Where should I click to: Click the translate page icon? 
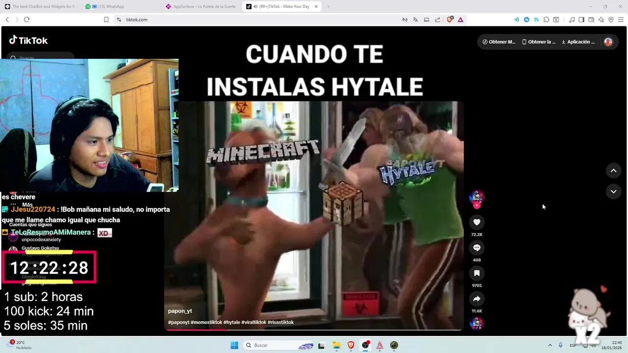tap(415, 20)
